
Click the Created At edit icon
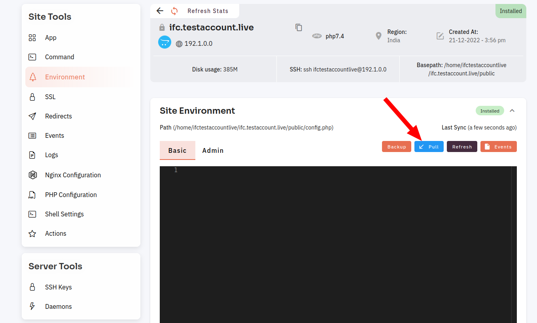[x=440, y=36]
